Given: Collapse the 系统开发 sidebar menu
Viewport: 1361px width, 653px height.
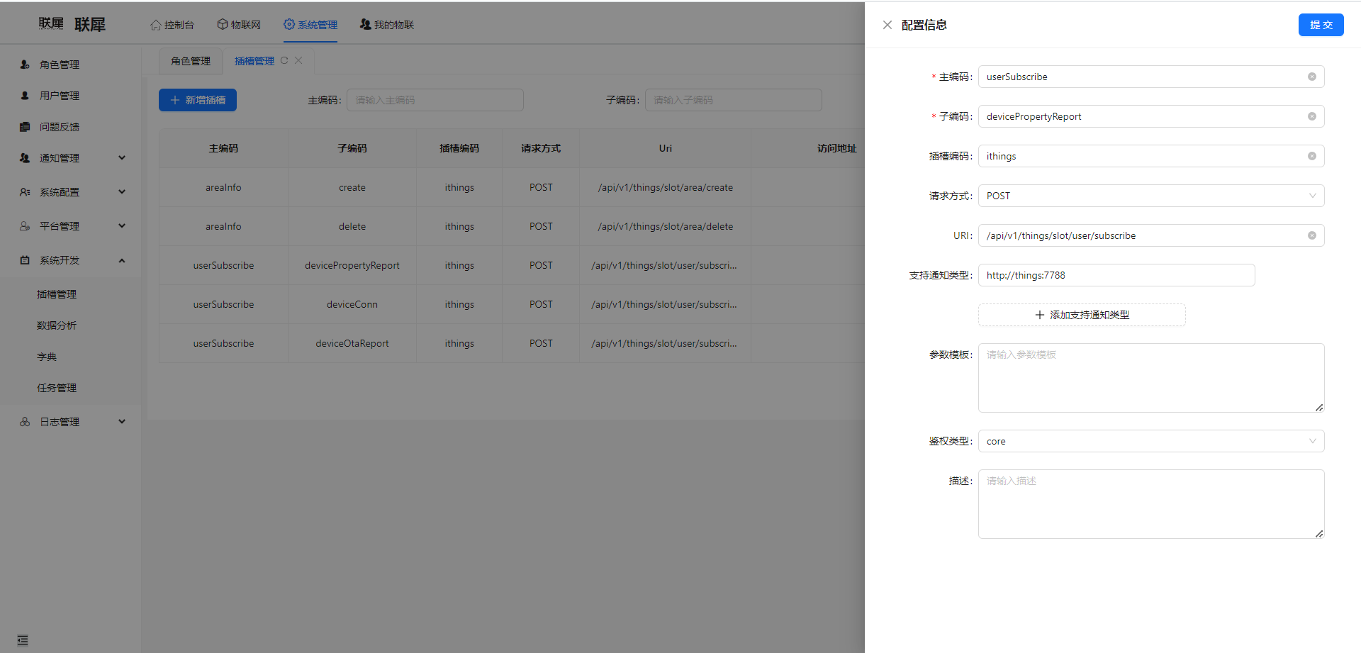Looking at the screenshot, I should pyautogui.click(x=71, y=260).
